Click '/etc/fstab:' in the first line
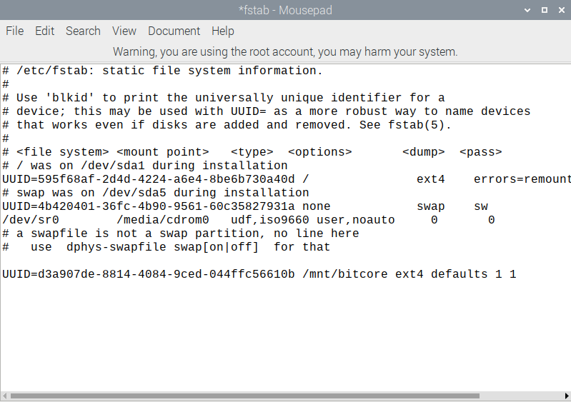The width and height of the screenshot is (571, 402). (55, 70)
